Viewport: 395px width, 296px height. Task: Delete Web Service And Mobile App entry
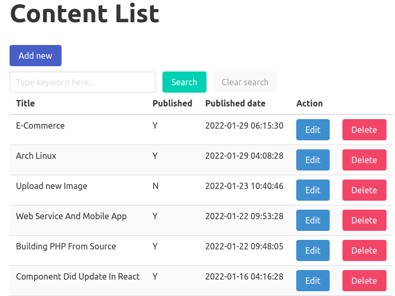pyautogui.click(x=364, y=220)
